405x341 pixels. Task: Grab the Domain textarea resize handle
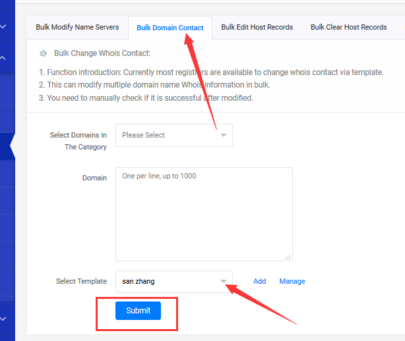click(288, 257)
